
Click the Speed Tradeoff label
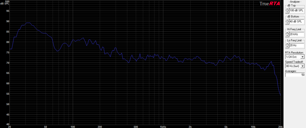[x=294, y=62]
